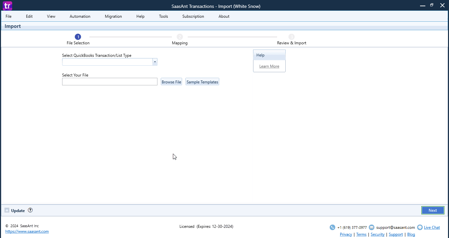Image resolution: width=449 pixels, height=238 pixels.
Task: Open the View menu
Action: tap(51, 16)
